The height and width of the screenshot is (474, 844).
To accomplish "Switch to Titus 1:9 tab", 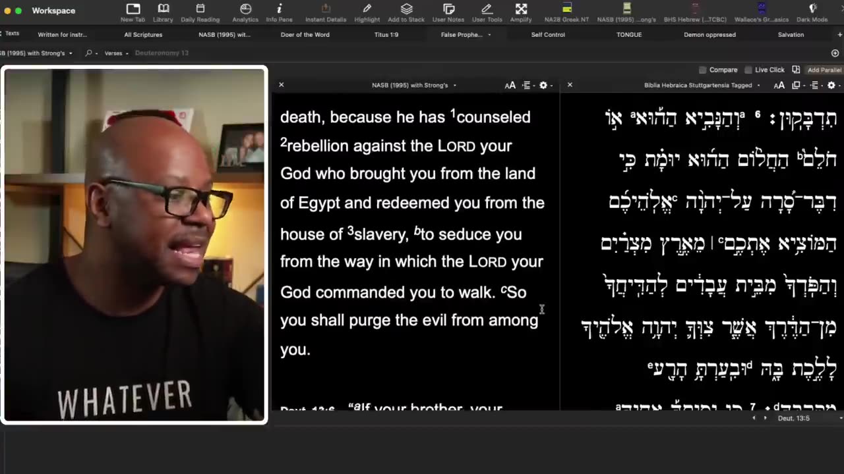I will click(386, 34).
